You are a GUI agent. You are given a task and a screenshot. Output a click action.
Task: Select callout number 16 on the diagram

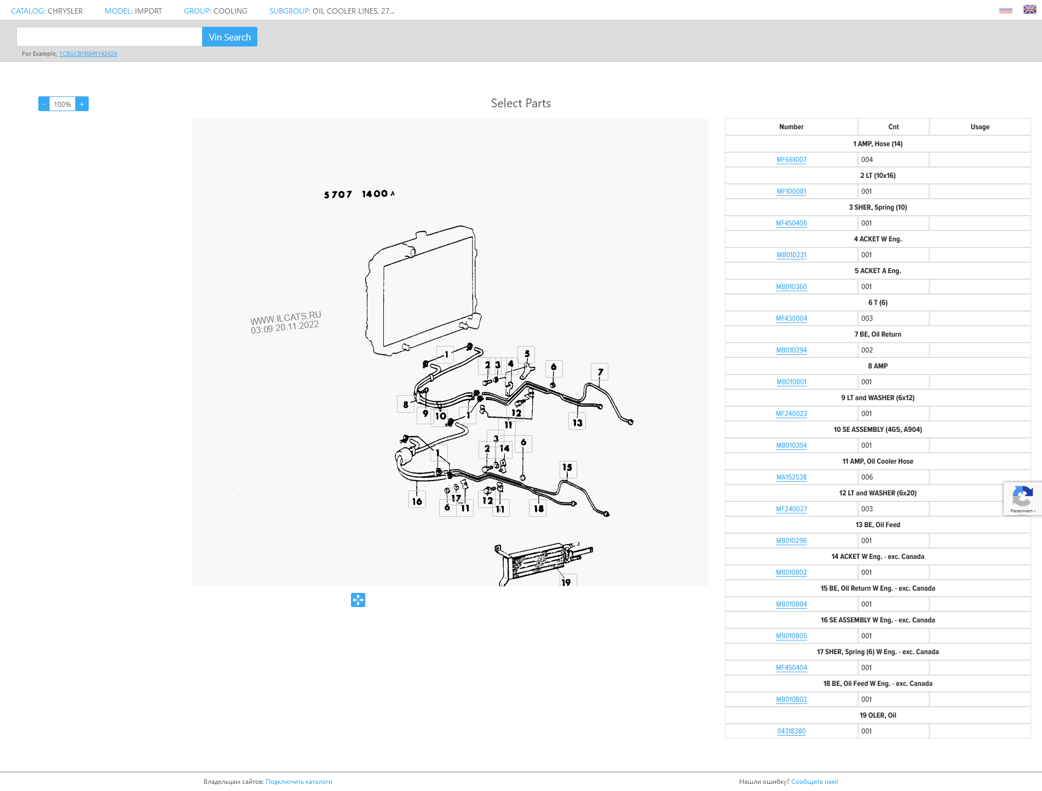coord(417,501)
